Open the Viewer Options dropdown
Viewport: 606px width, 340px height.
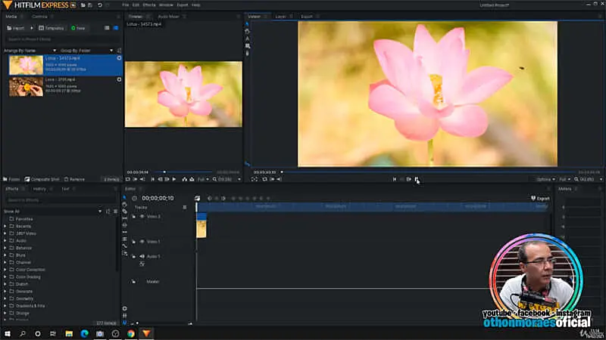pyautogui.click(x=545, y=179)
